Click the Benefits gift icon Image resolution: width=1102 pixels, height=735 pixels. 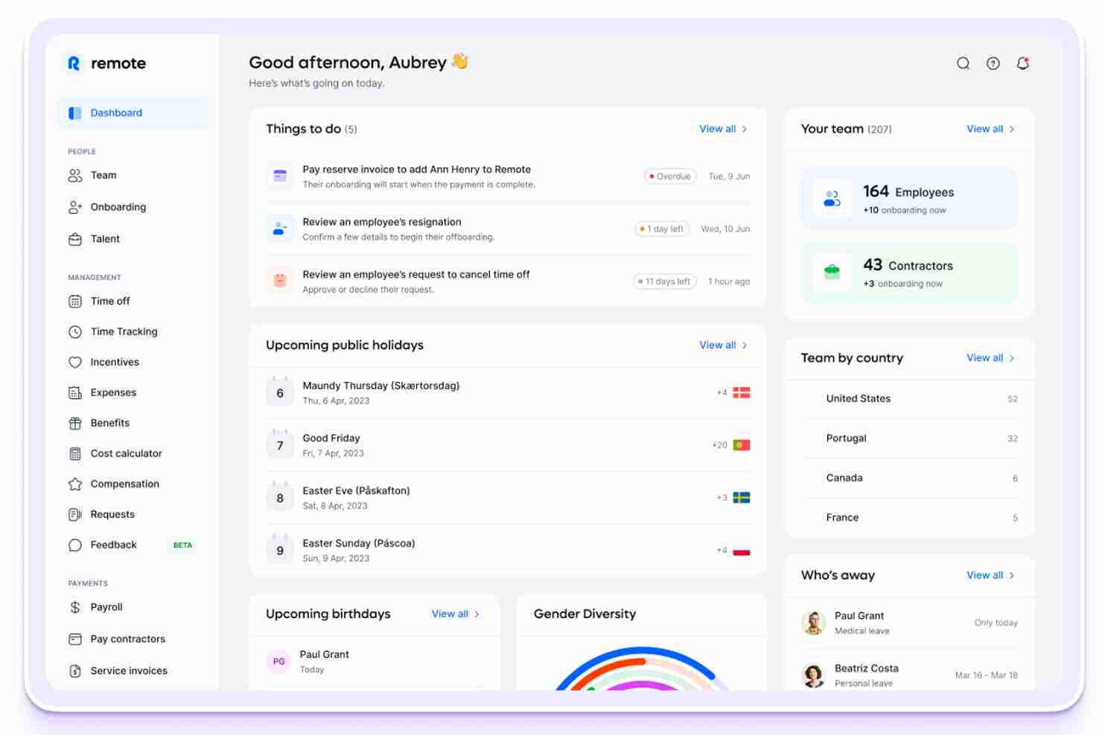75,423
